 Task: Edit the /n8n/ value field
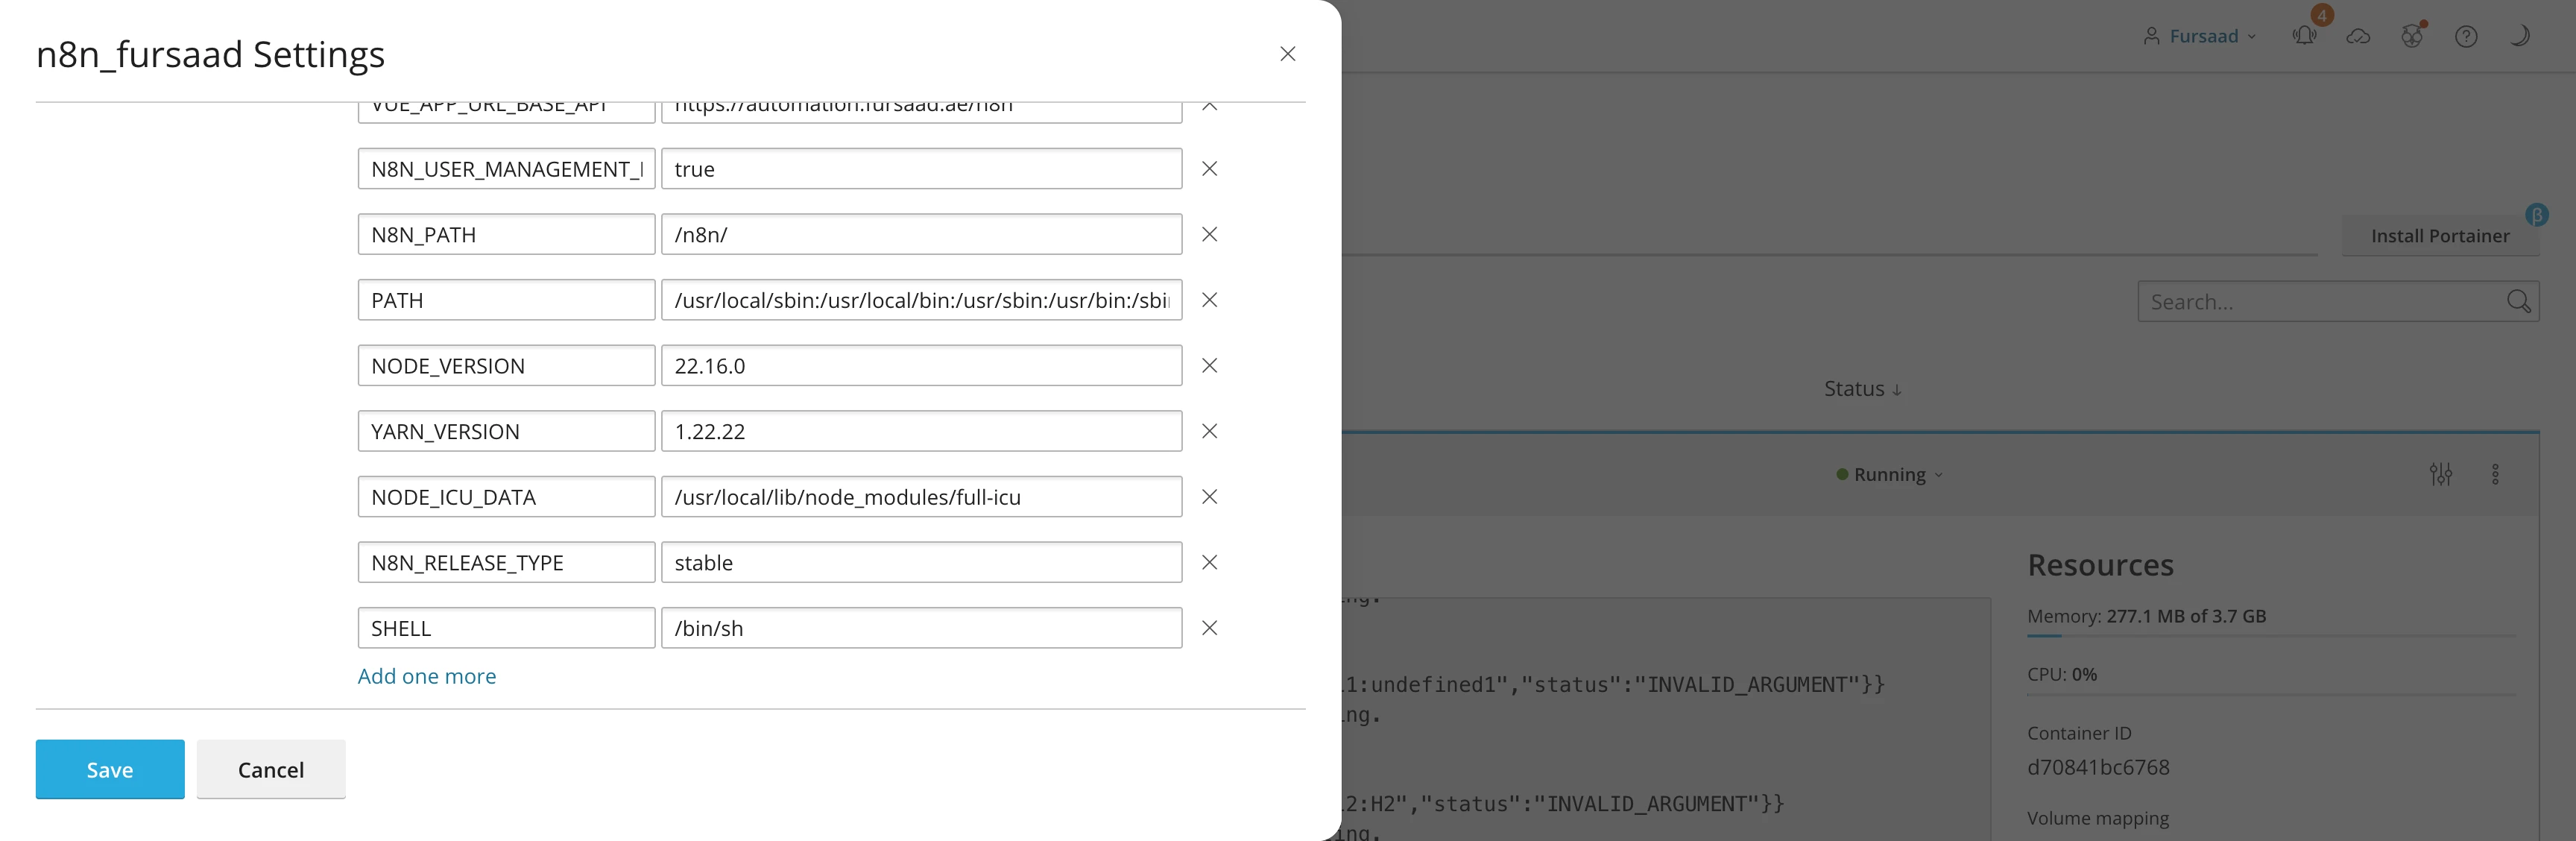click(x=921, y=234)
